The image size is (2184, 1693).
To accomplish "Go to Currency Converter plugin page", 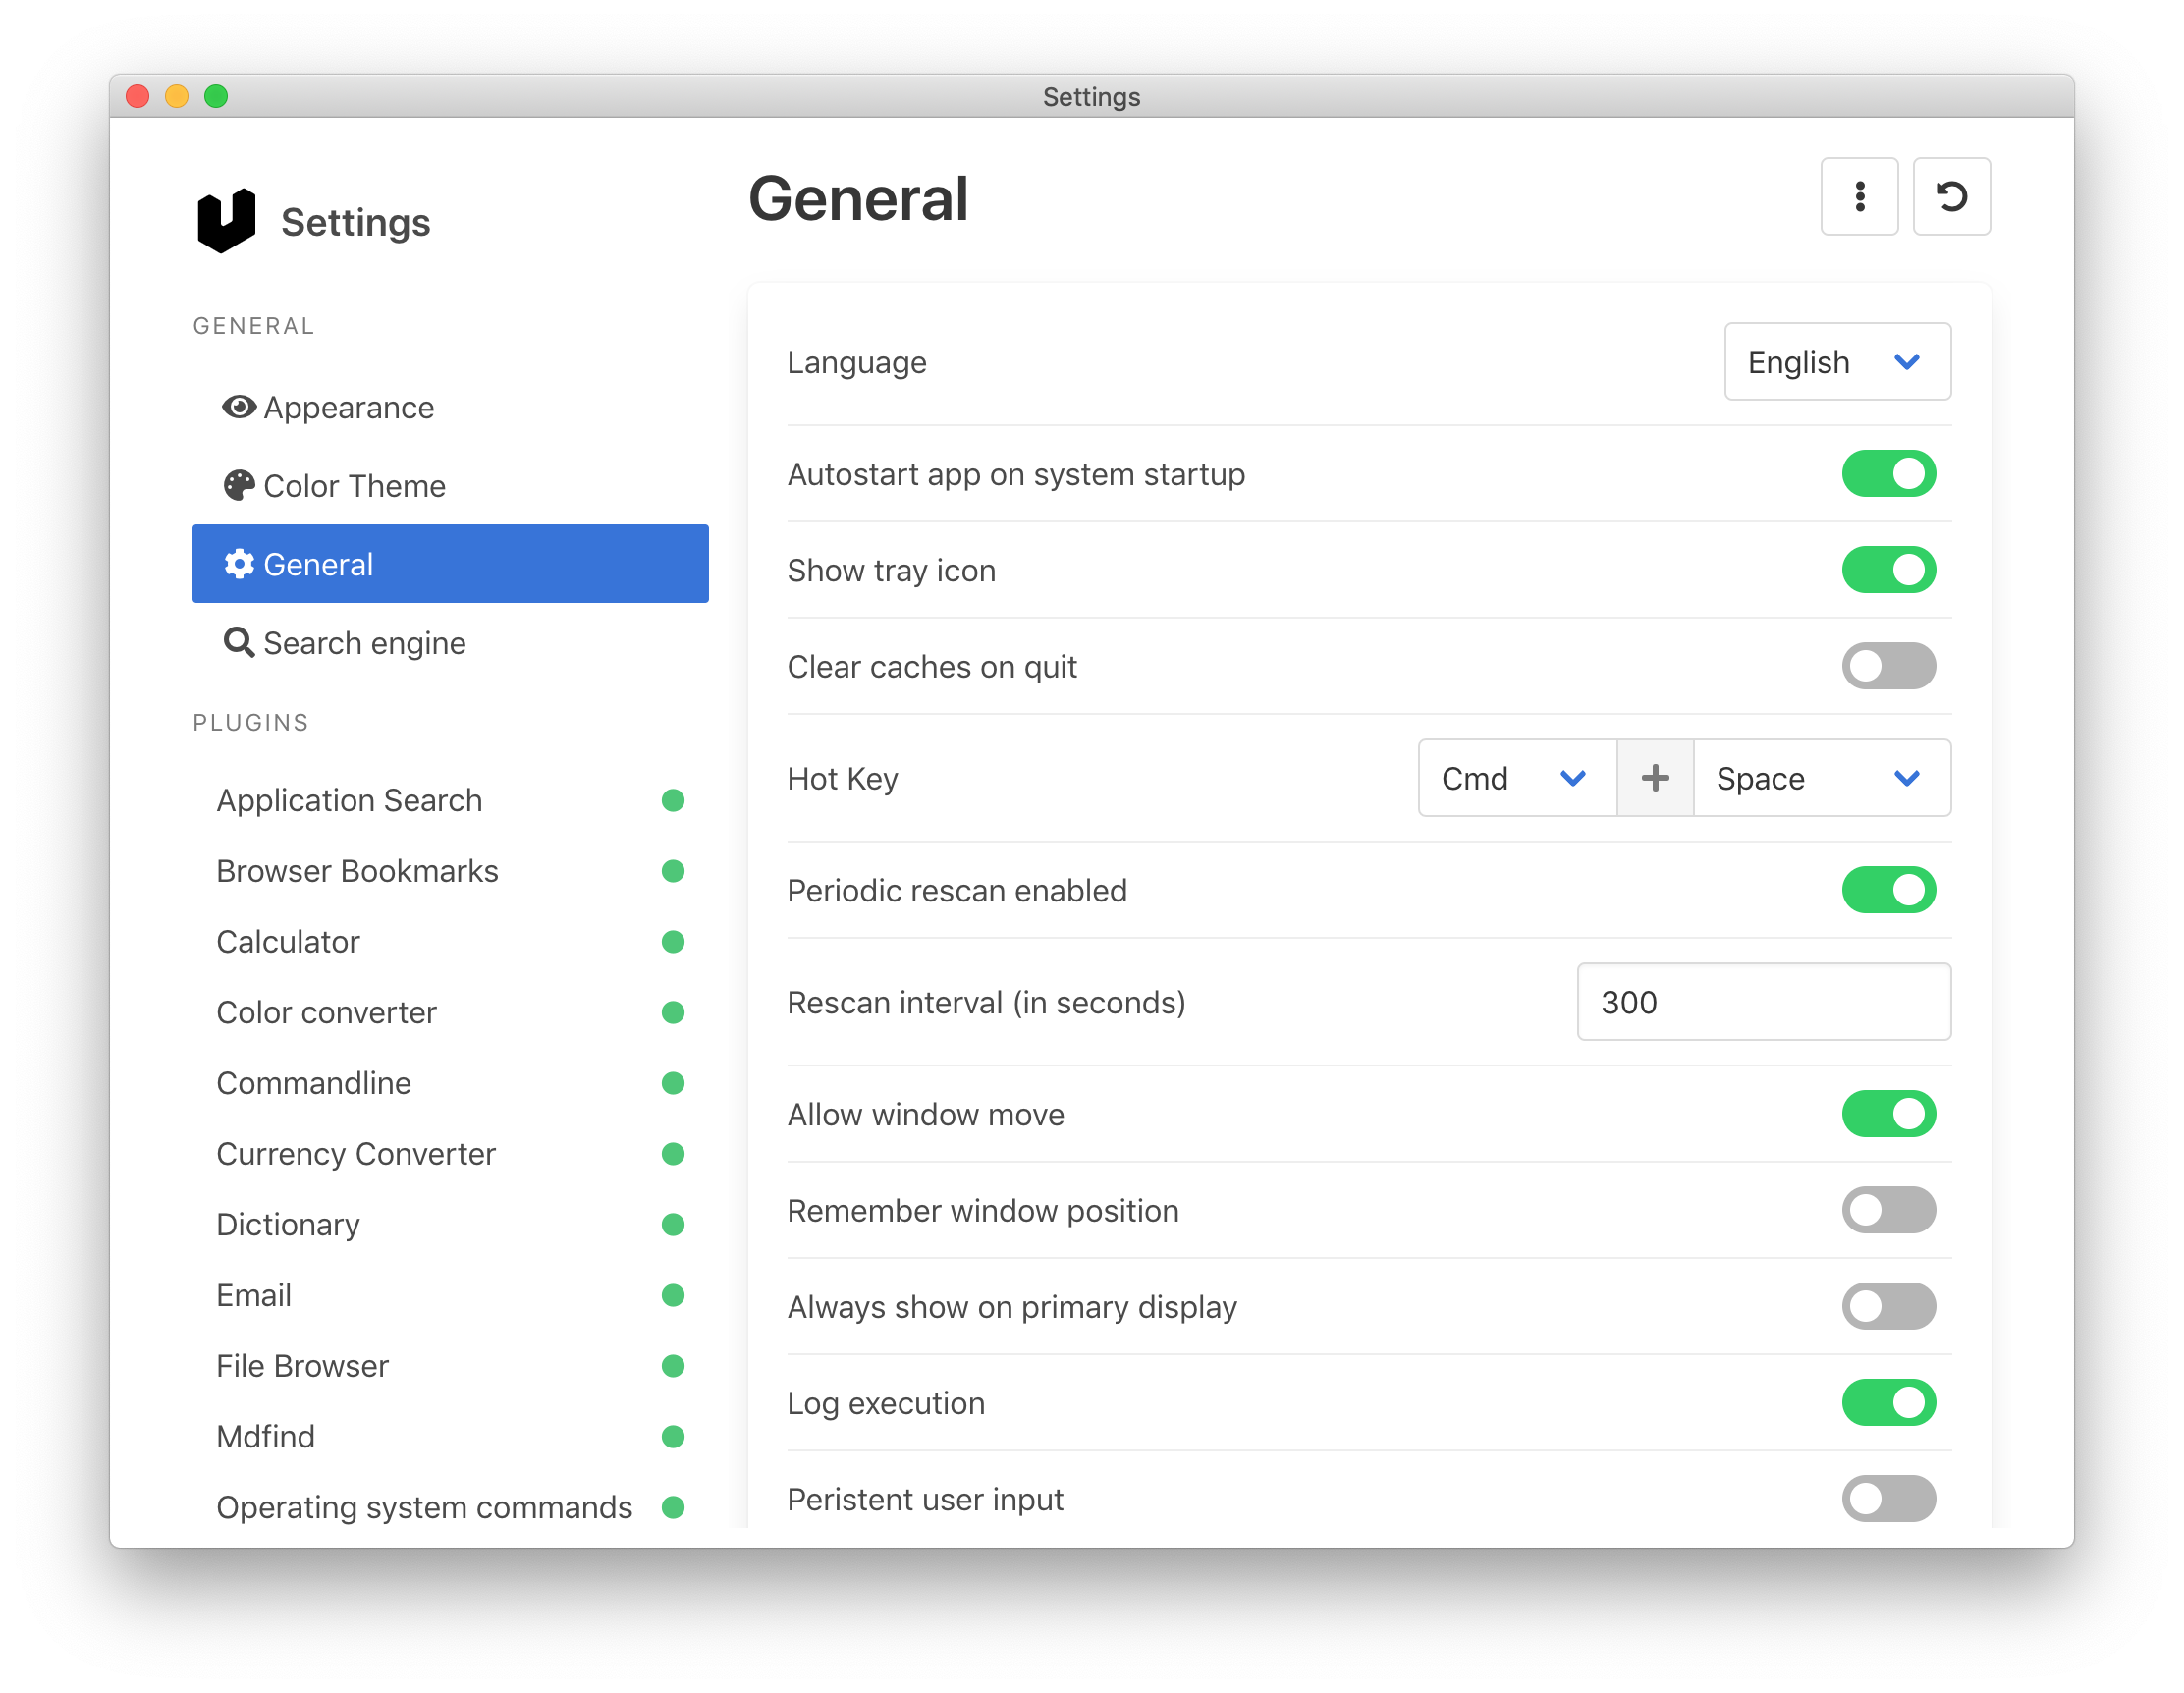I will point(356,1154).
